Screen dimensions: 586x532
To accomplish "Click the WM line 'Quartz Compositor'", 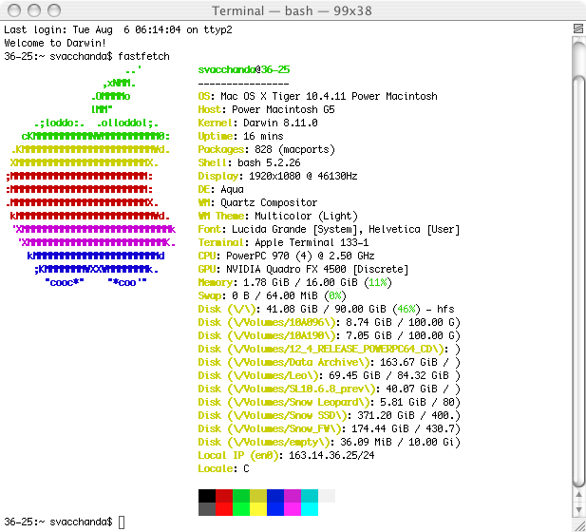I will click(258, 202).
